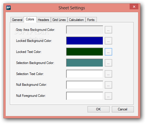Screen dimensions: 146x124
Task: Open the Grid Lines tab
Action: 59,20
